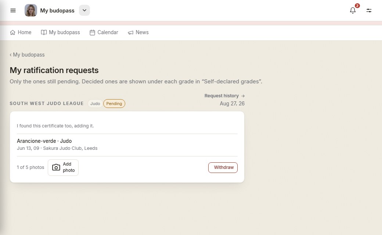Screen dimensions: 382x235
Task: Click the News megaphone icon
Action: [131, 32]
